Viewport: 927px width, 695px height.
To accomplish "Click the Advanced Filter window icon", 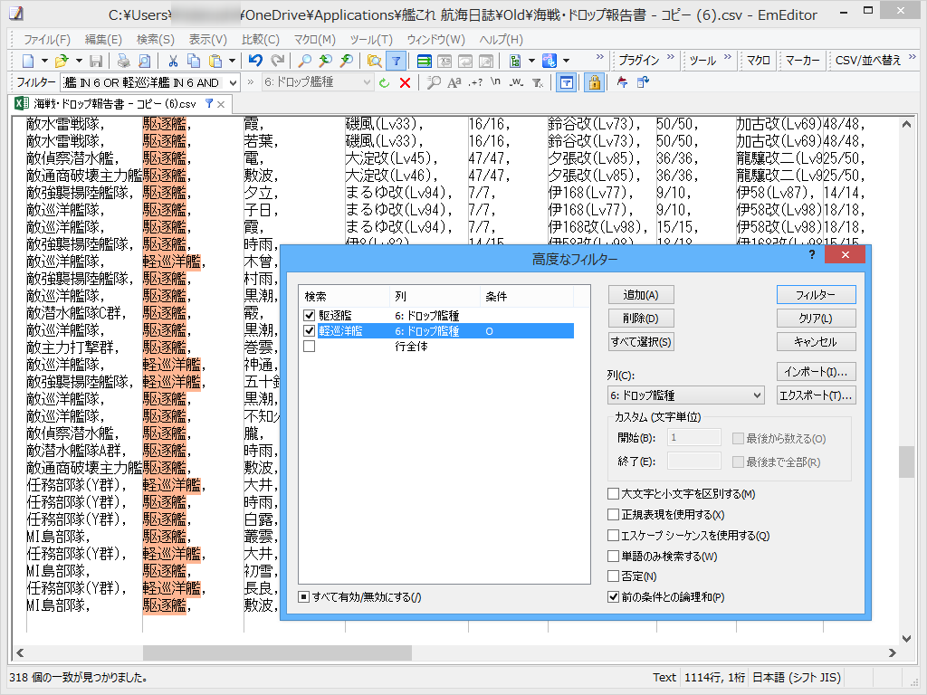I will click(567, 82).
